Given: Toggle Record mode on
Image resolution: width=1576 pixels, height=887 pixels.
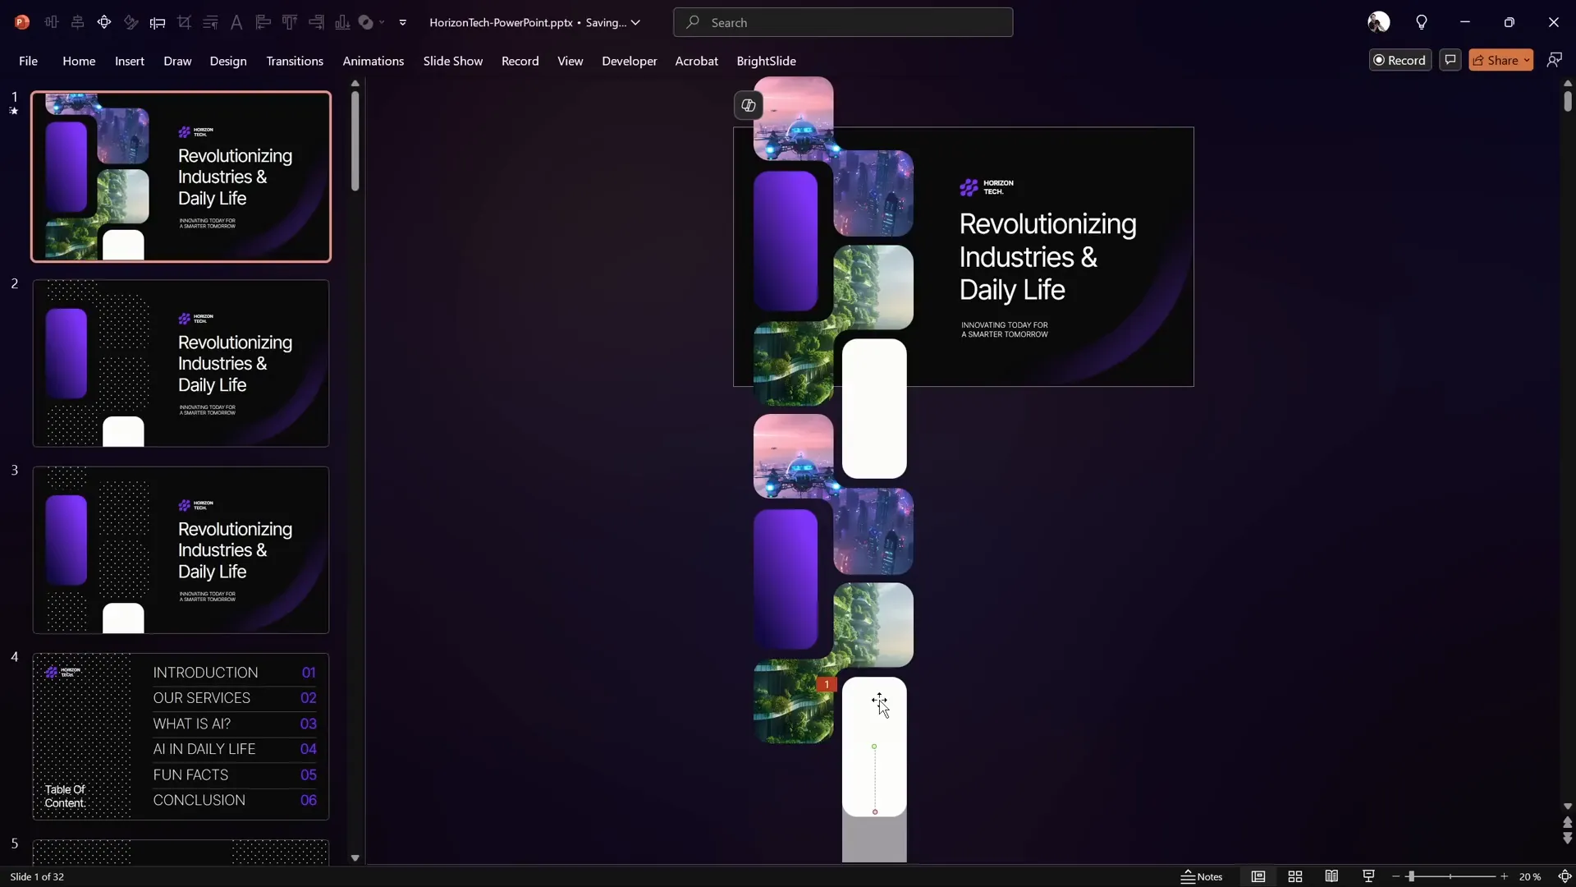Looking at the screenshot, I should [1400, 59].
